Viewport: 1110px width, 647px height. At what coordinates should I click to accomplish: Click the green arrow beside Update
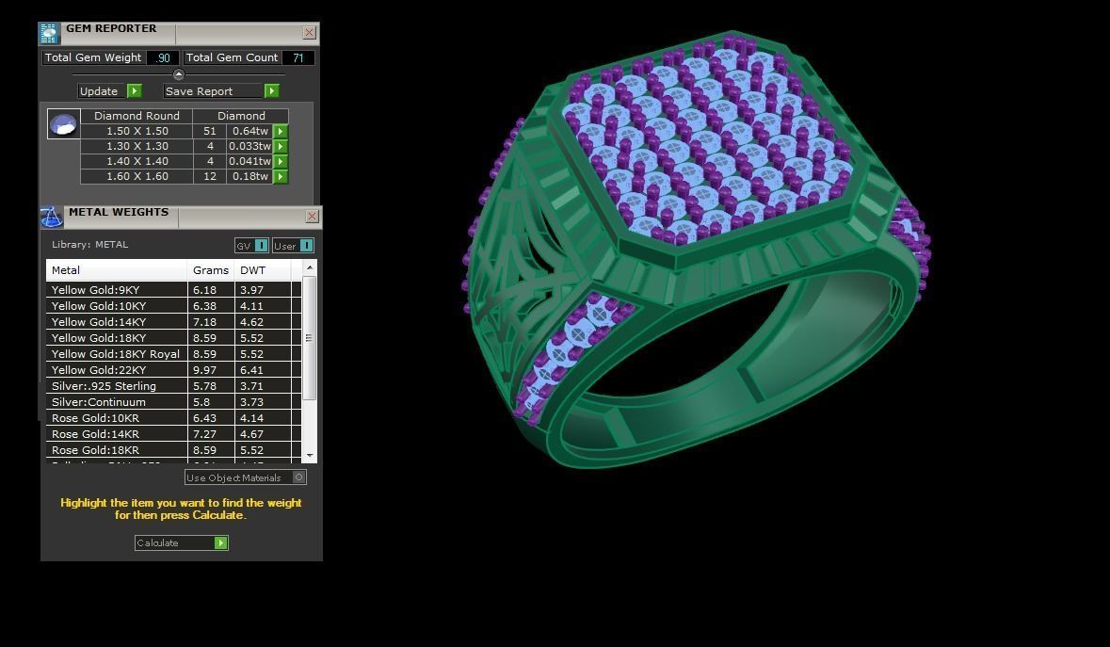point(135,90)
